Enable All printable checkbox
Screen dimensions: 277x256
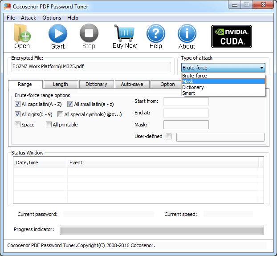[49, 125]
